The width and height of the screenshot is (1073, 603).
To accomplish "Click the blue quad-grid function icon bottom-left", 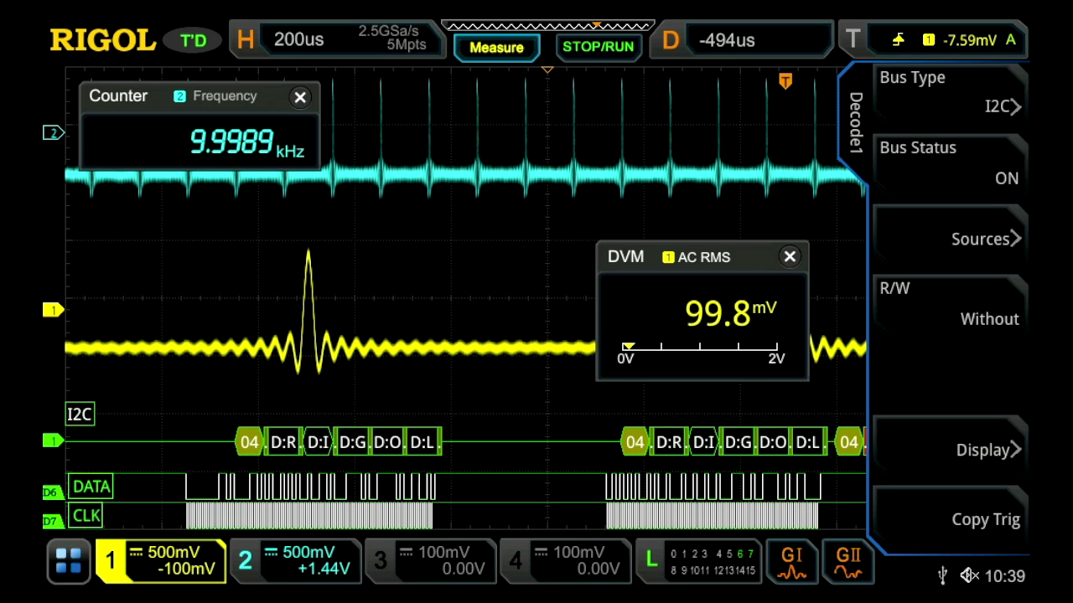I will (x=68, y=559).
